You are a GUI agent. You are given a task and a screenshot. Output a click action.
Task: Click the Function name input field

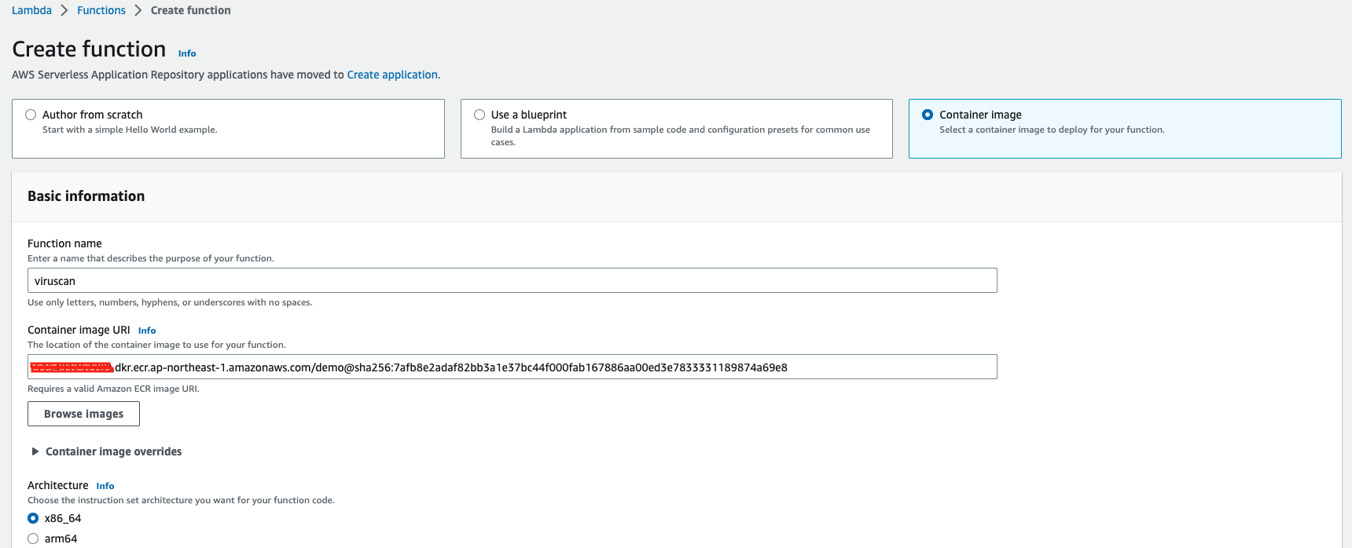click(513, 281)
